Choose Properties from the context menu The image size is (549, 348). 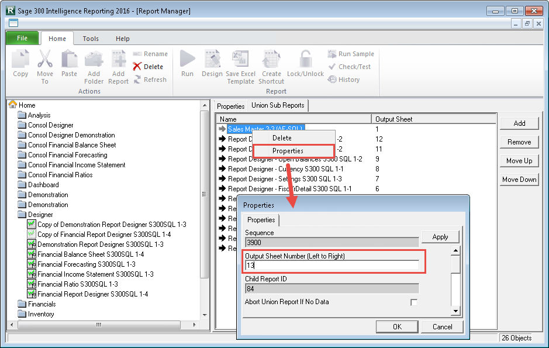click(294, 151)
